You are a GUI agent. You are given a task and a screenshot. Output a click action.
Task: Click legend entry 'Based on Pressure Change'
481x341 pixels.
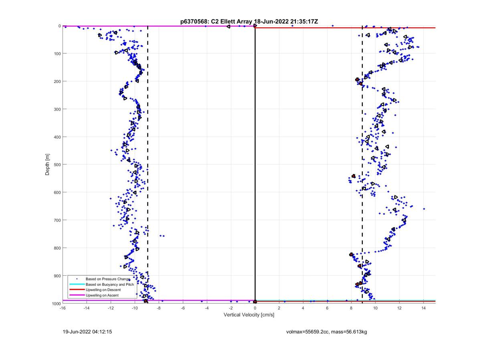tap(108, 278)
